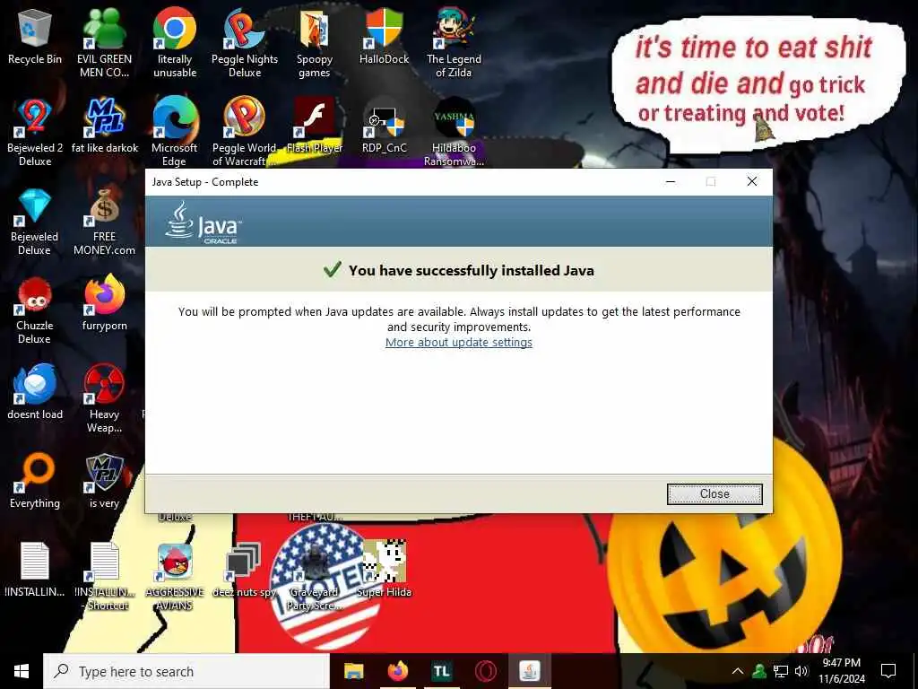
Task: Select the Everything search desktop icon
Action: click(35, 481)
